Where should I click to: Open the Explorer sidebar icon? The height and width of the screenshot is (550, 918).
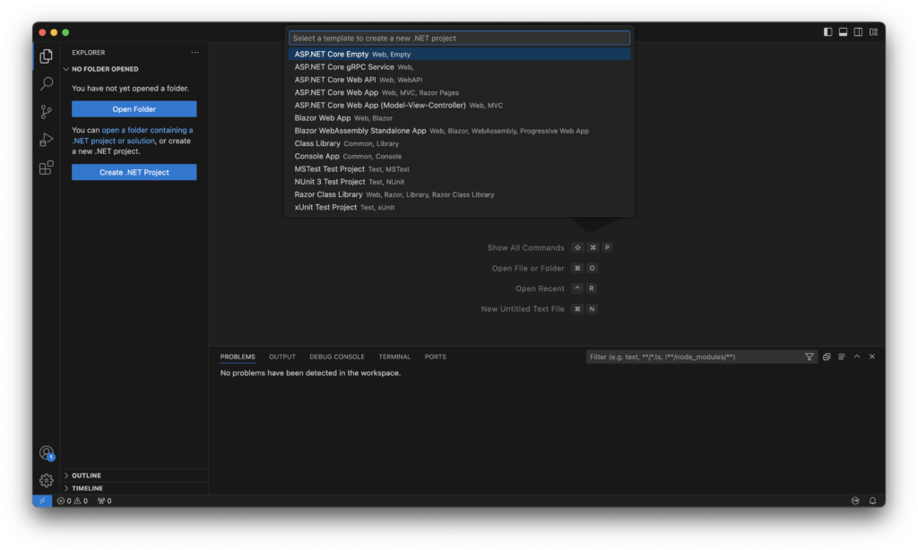click(46, 55)
